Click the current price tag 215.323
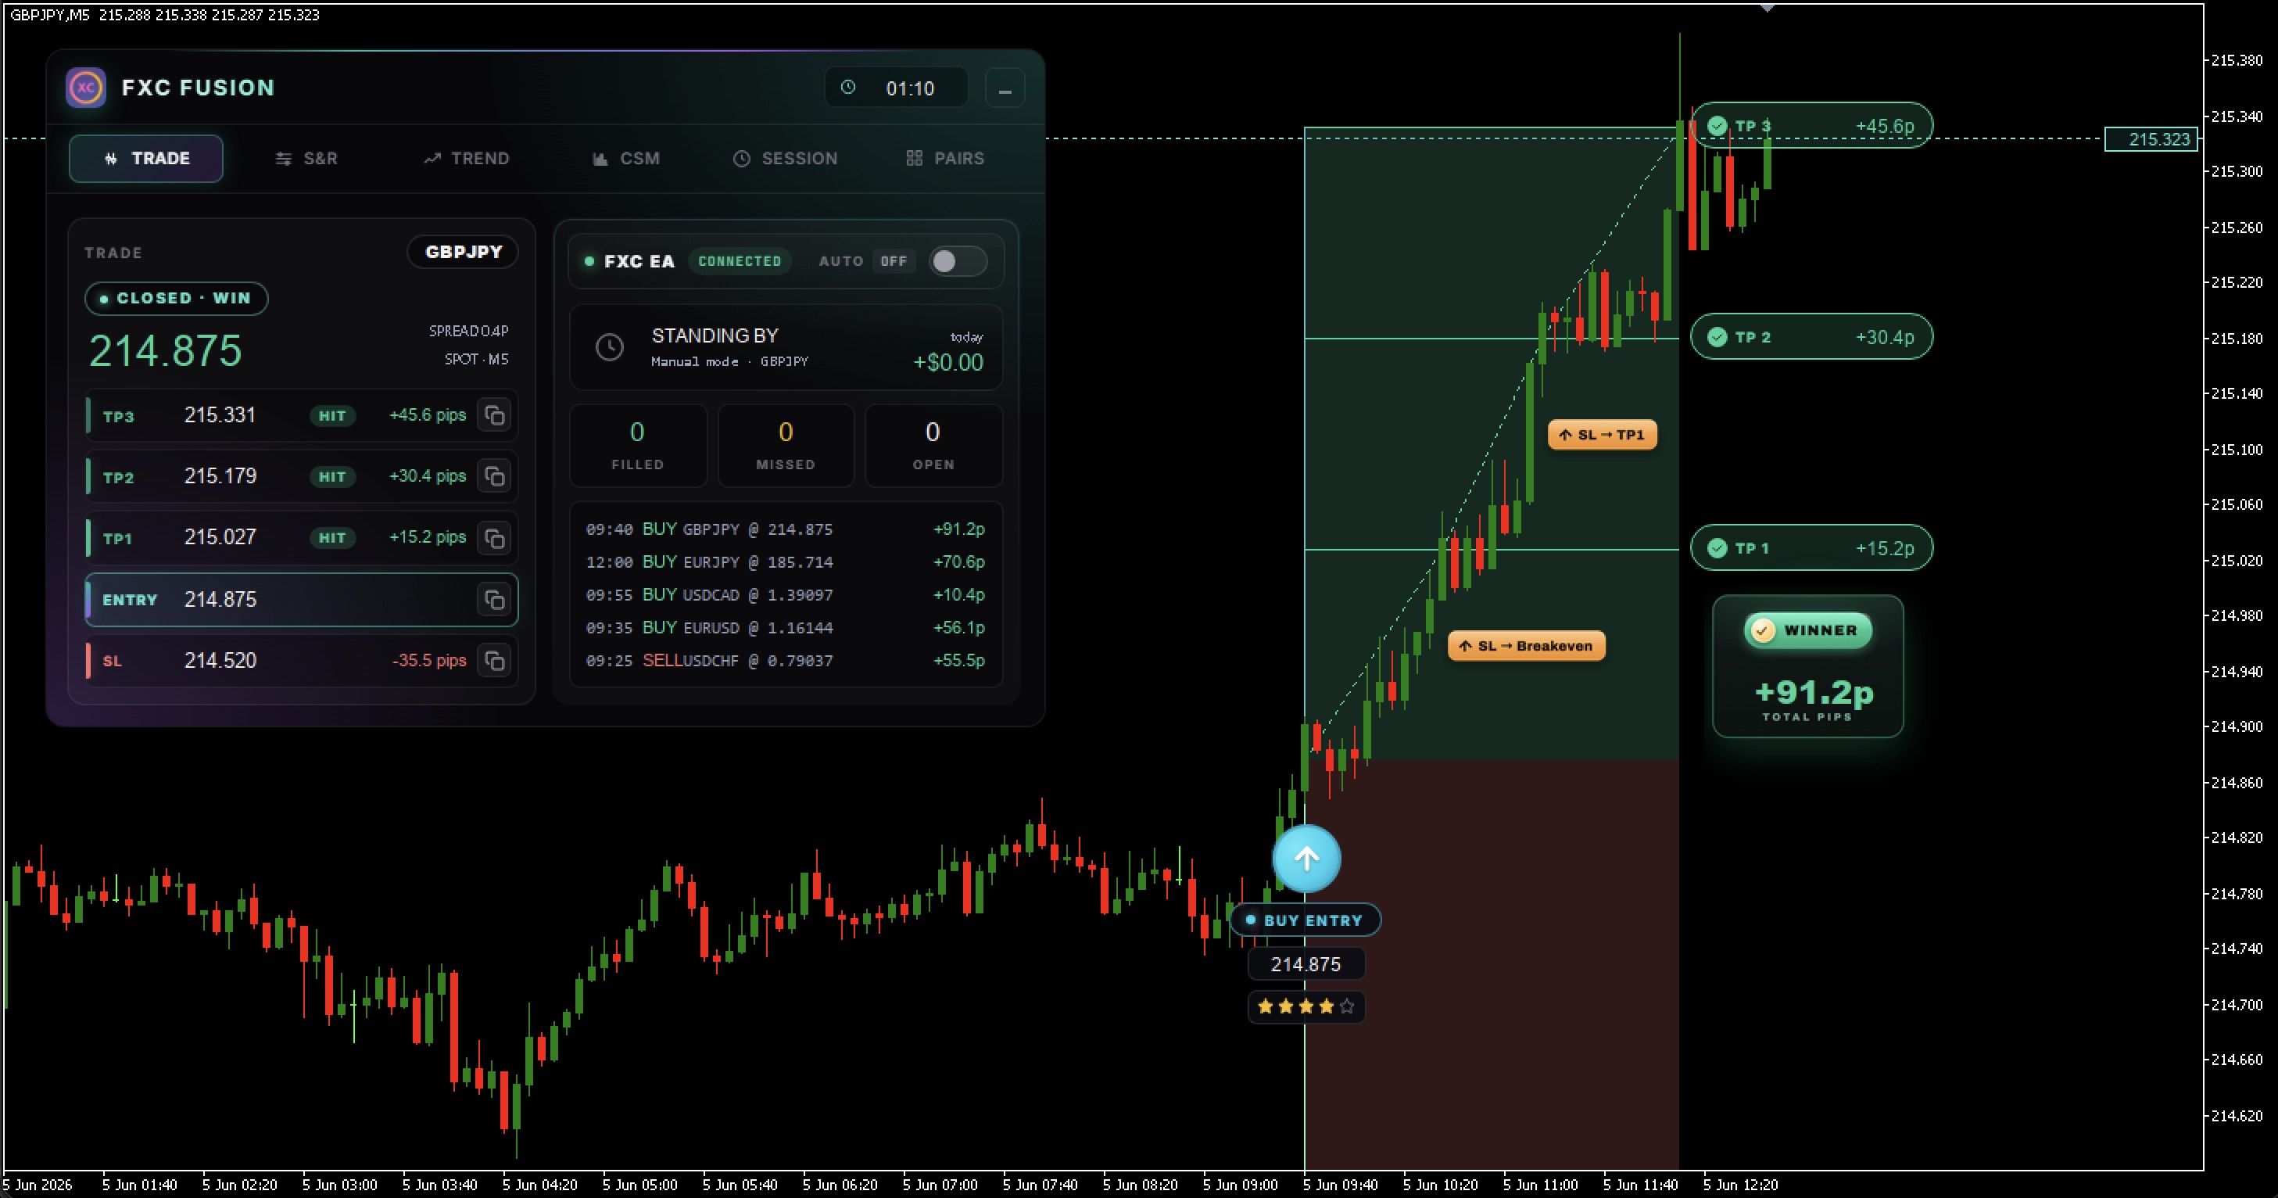 [2151, 139]
